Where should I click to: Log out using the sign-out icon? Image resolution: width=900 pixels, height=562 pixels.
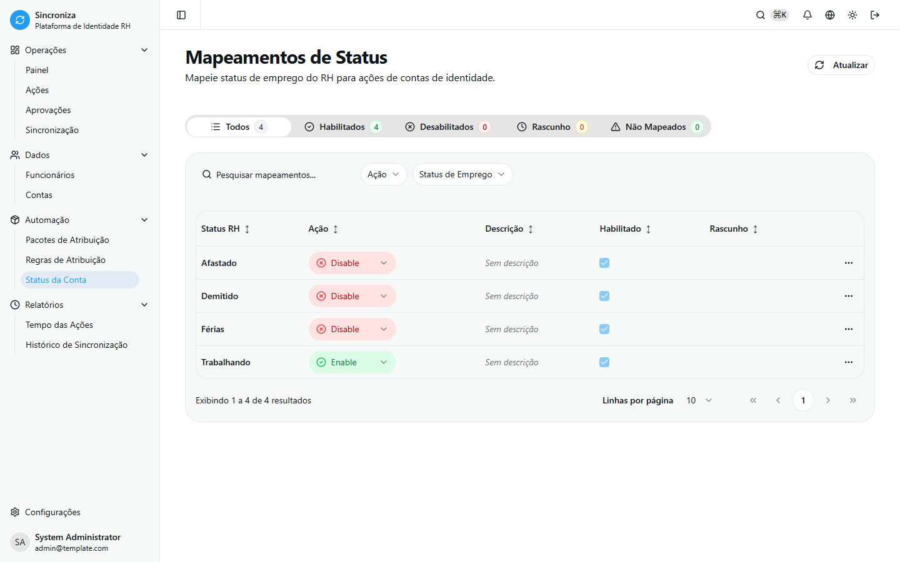tap(875, 14)
